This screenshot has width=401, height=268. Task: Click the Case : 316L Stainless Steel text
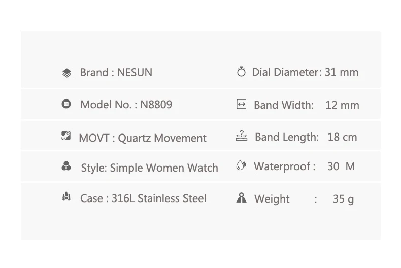click(143, 198)
